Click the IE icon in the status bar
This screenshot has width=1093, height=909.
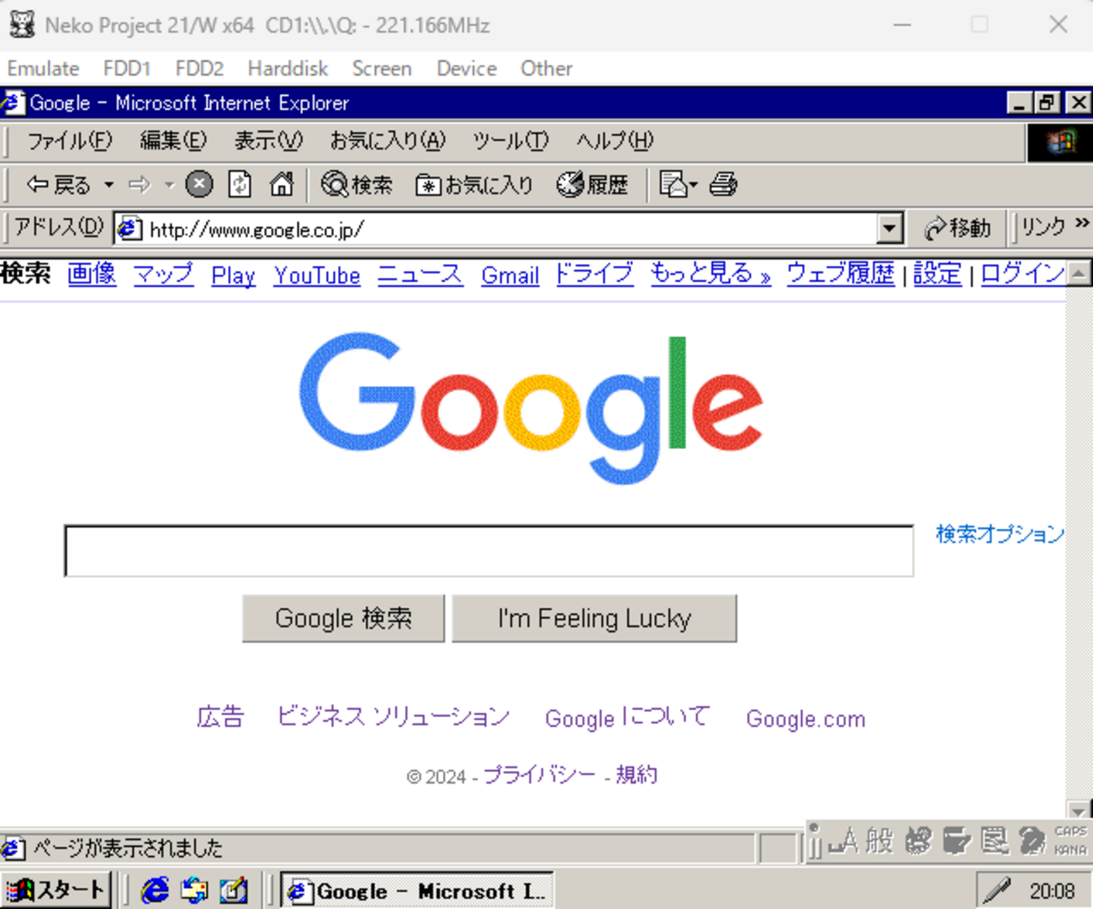(13, 848)
